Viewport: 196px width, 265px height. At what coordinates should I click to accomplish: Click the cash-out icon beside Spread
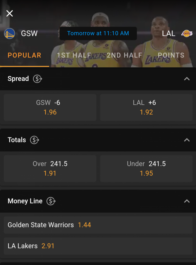tap(38, 79)
